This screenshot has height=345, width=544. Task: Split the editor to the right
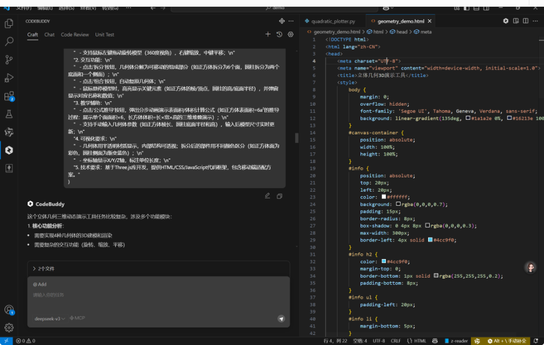click(x=525, y=21)
